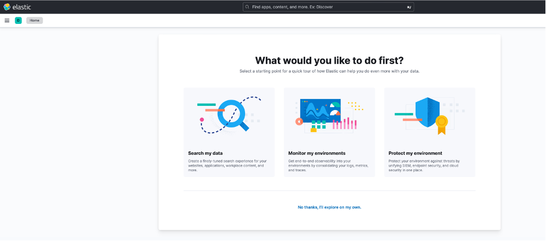Viewport: 546px width, 241px height.
Task: Click the elastic wordmark text
Action: coord(20,7)
